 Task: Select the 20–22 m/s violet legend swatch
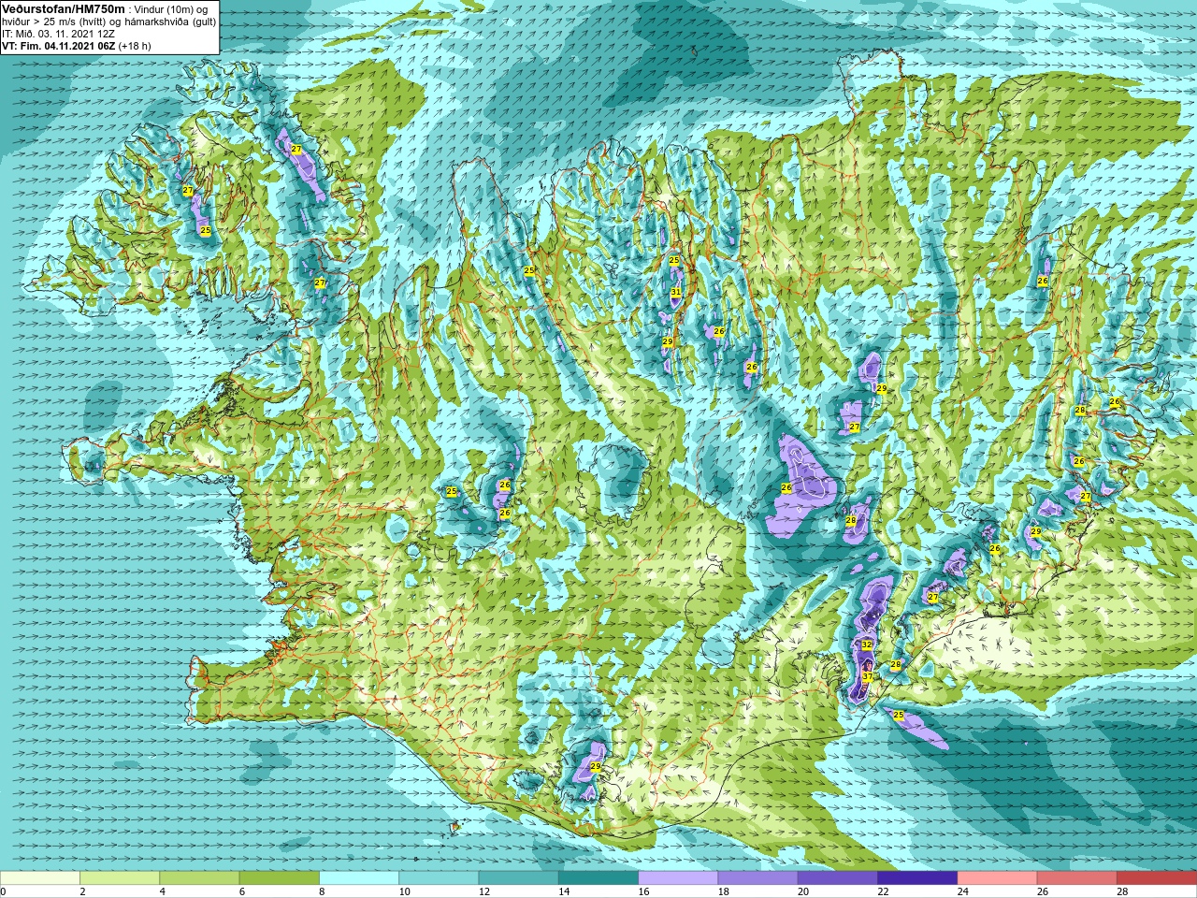838,877
